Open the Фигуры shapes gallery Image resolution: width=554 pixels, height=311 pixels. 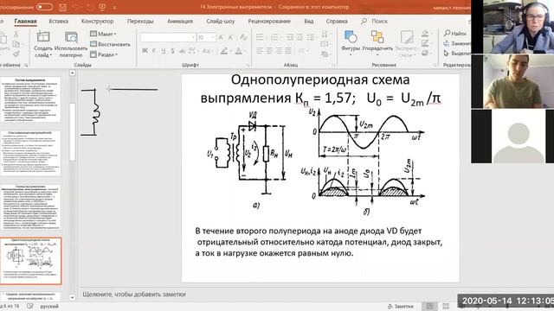pos(351,42)
